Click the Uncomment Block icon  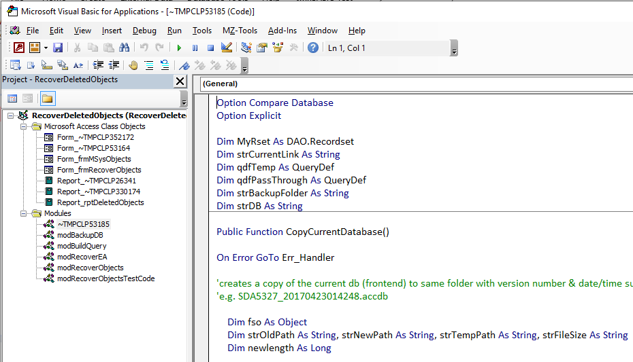[x=165, y=65]
